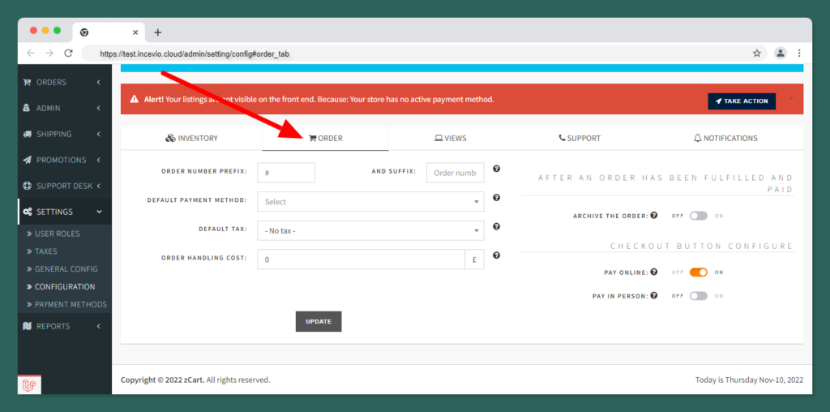The width and height of the screenshot is (830, 412).
Task: Bookmark this page with the star icon
Action: pos(756,53)
